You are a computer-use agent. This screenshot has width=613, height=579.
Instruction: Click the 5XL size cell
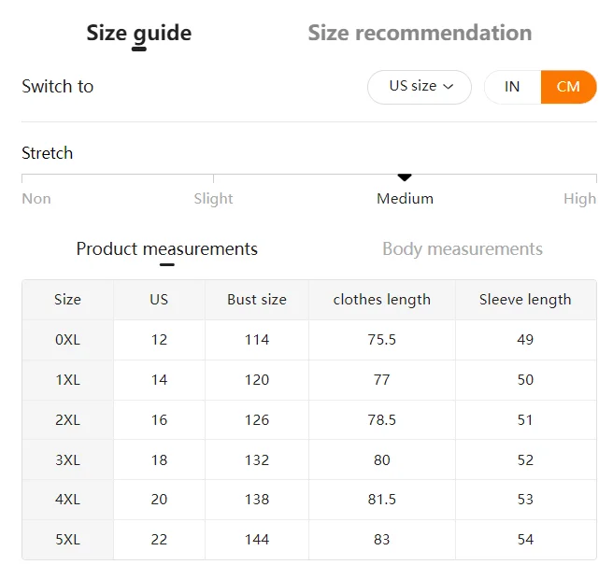[x=67, y=540]
